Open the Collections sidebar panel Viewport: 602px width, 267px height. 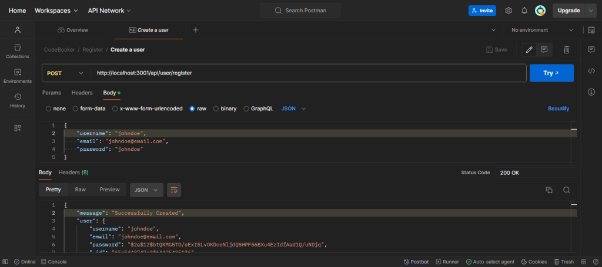coord(18,51)
